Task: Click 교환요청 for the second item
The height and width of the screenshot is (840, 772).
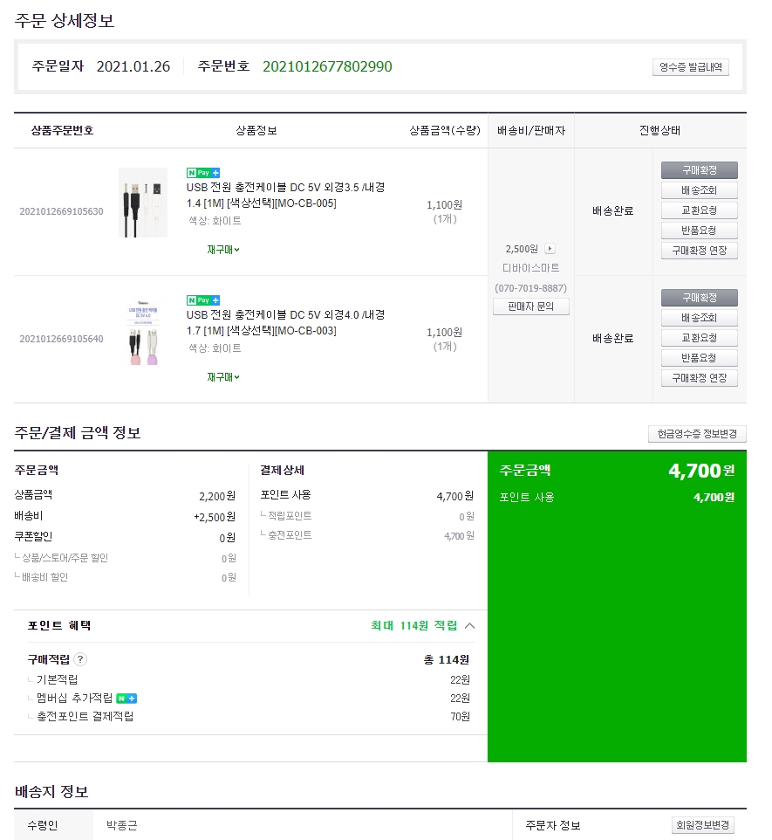Action: point(699,338)
